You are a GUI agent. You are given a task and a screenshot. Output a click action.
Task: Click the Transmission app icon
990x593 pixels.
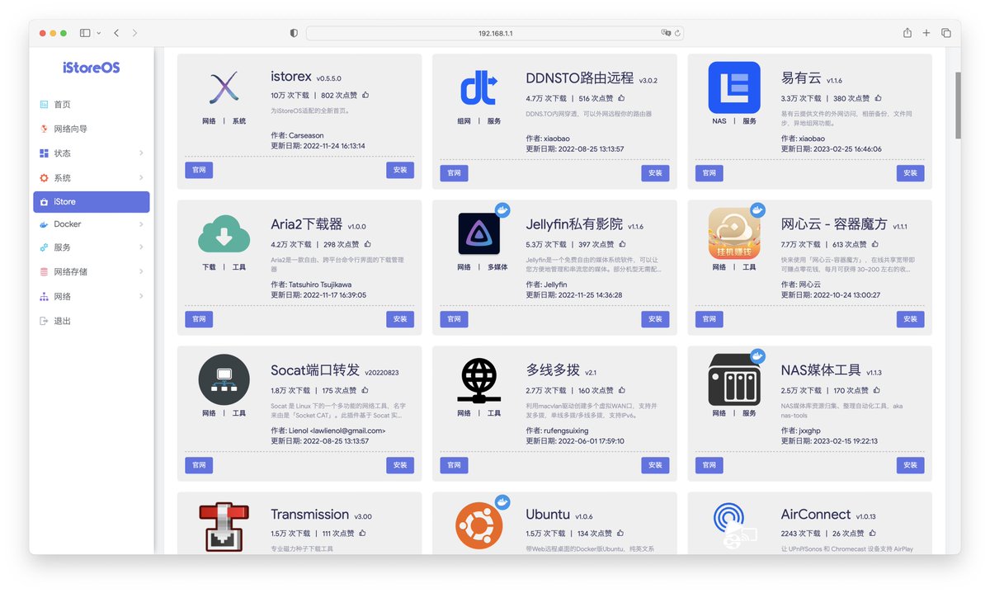224,525
